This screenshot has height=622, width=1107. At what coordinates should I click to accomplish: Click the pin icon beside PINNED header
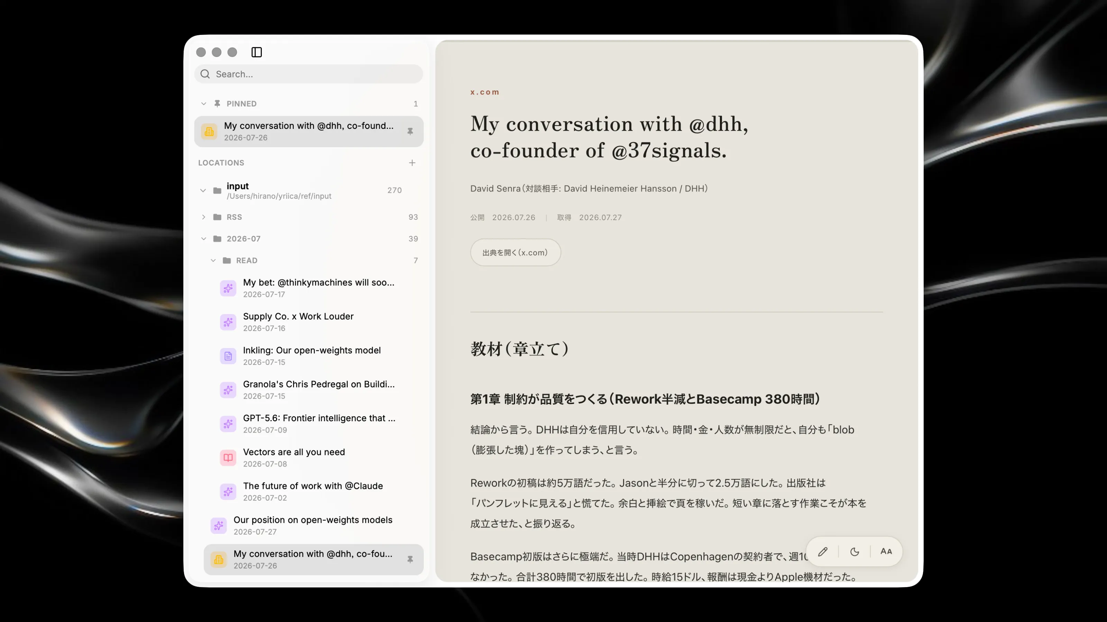click(218, 103)
